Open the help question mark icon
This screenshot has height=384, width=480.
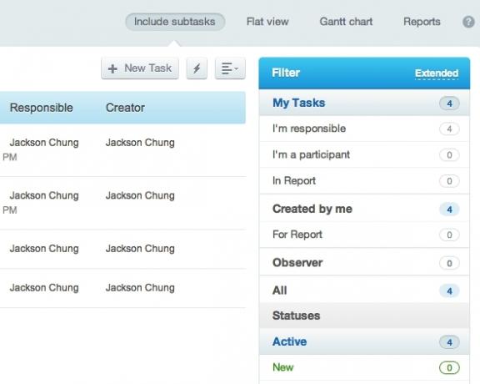[468, 22]
